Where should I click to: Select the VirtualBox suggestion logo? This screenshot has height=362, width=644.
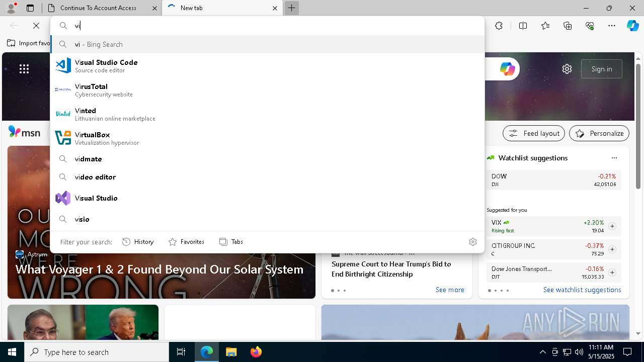pyautogui.click(x=63, y=138)
